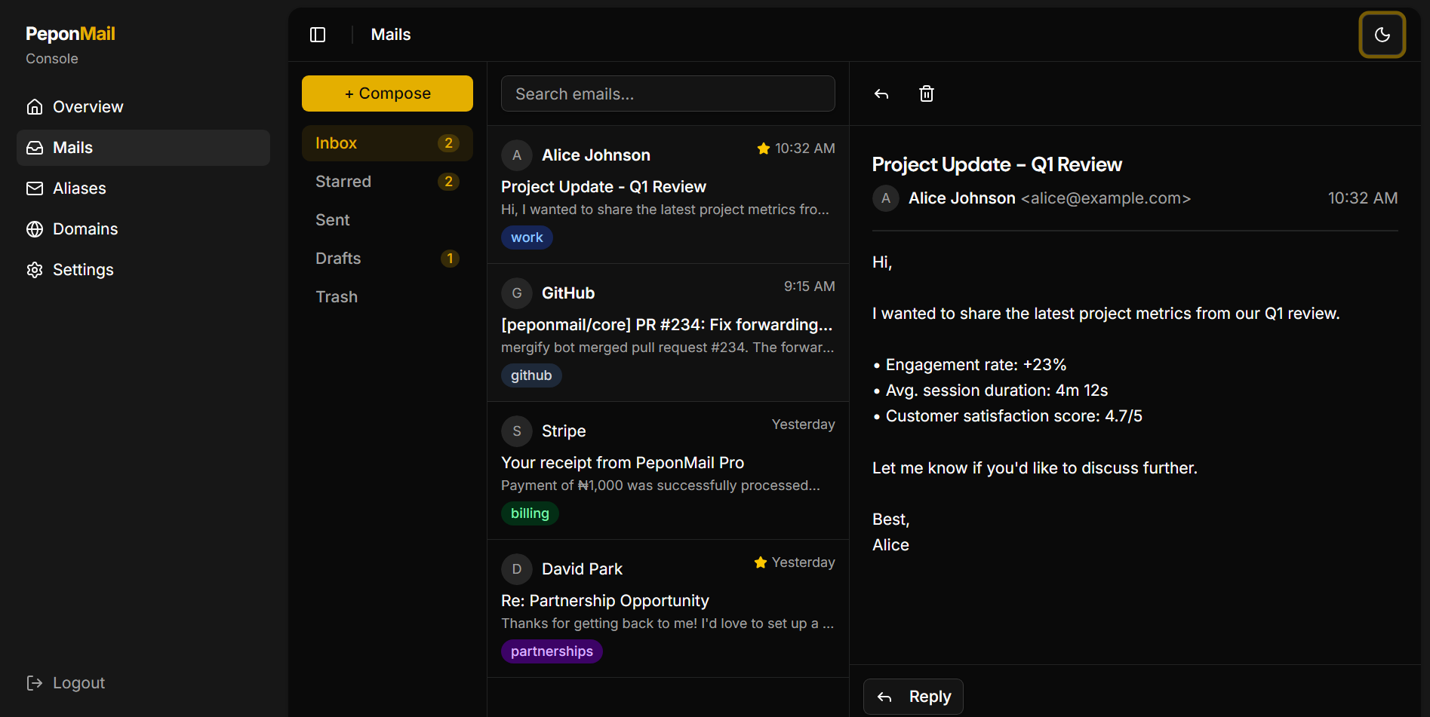Image resolution: width=1430 pixels, height=717 pixels.
Task: Select the Overview home icon
Action: tap(35, 106)
